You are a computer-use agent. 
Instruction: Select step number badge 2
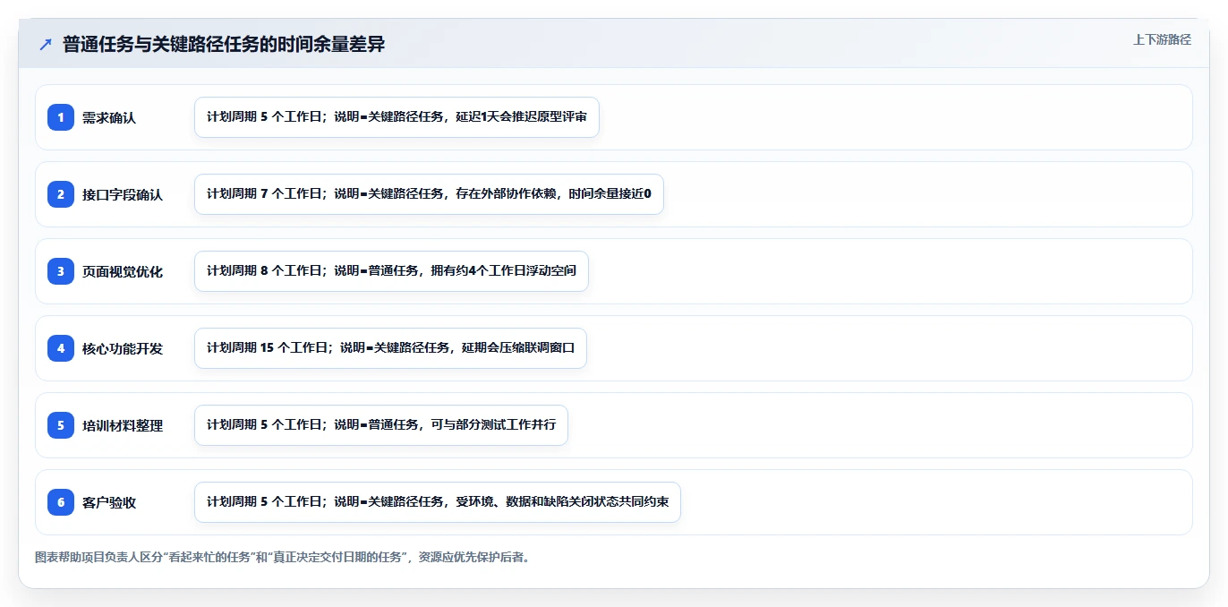point(61,194)
